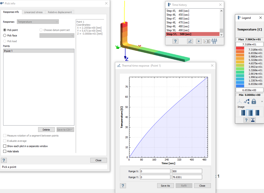
Task: Open the Response dropdown showing Temperature
Action: 37,22
